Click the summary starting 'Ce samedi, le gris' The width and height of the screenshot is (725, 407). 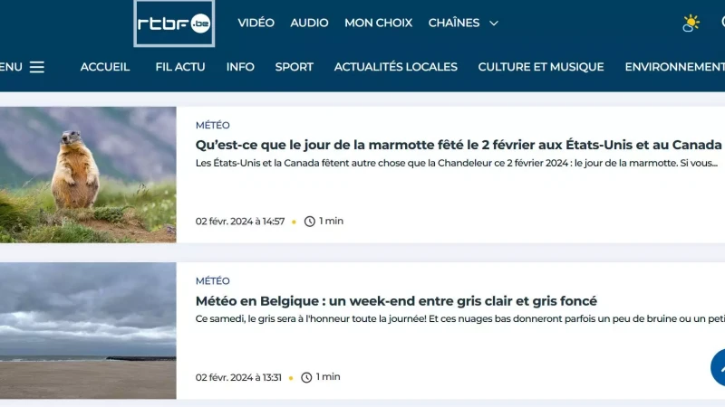click(460, 319)
